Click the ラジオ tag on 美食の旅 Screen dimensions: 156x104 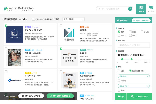click(x=83, y=50)
